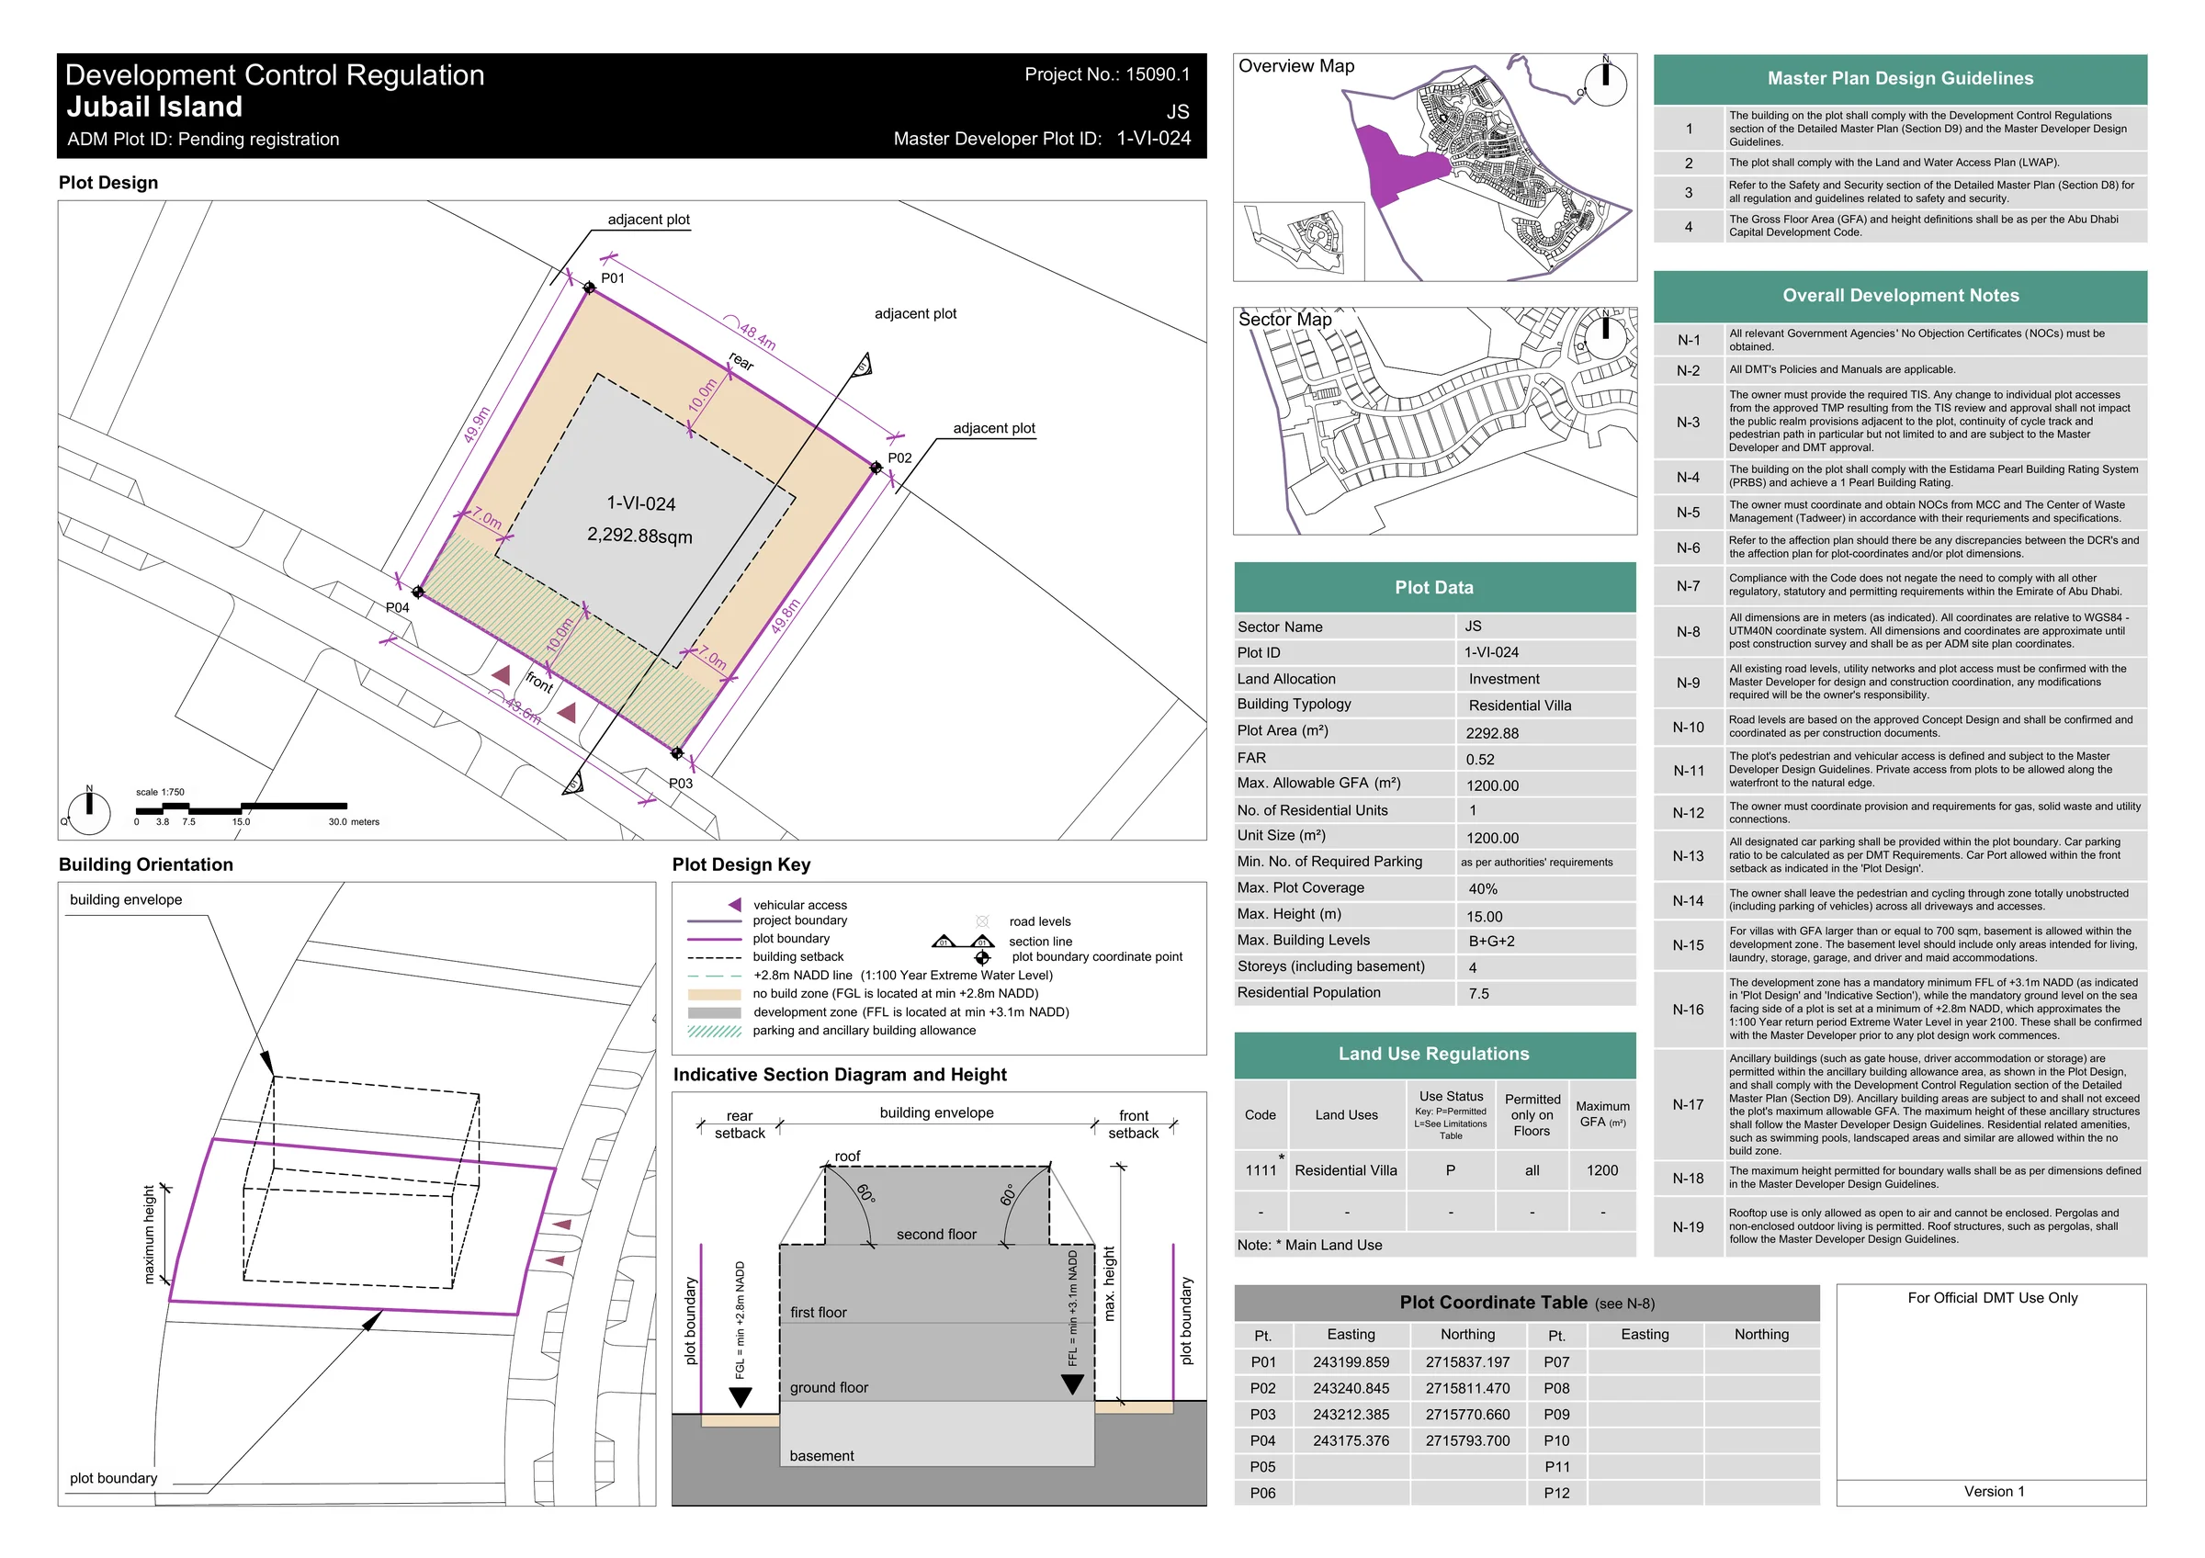Click the section line symbol in the key
The height and width of the screenshot is (1558, 2205).
[963, 941]
